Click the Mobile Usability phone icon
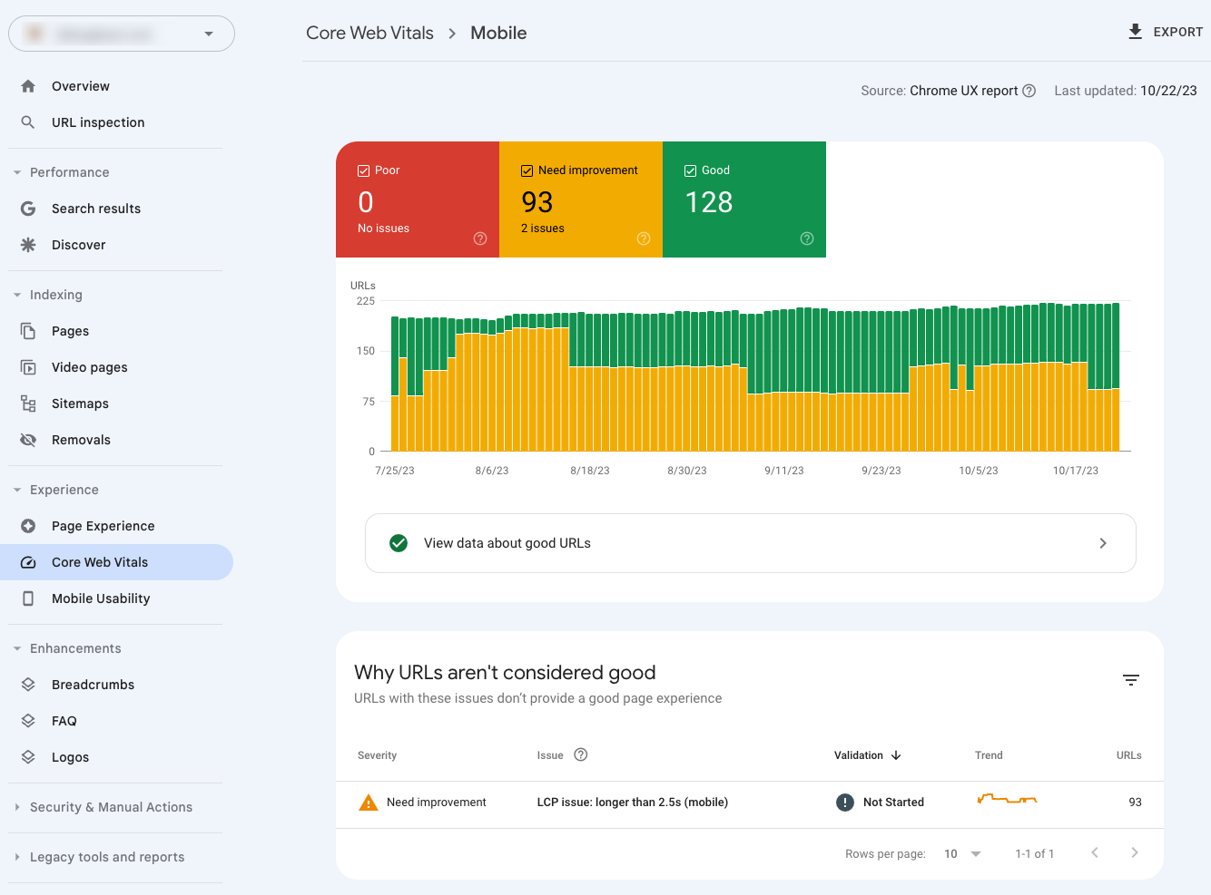The image size is (1211, 895). pyautogui.click(x=28, y=598)
